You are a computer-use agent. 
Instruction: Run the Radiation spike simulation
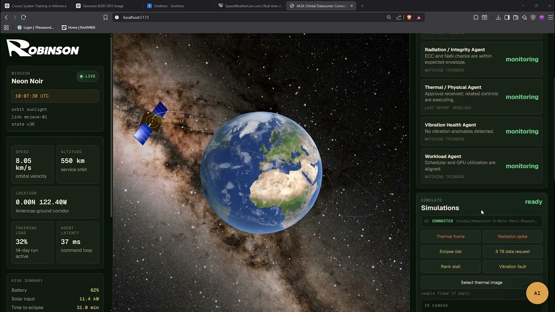[513, 237]
